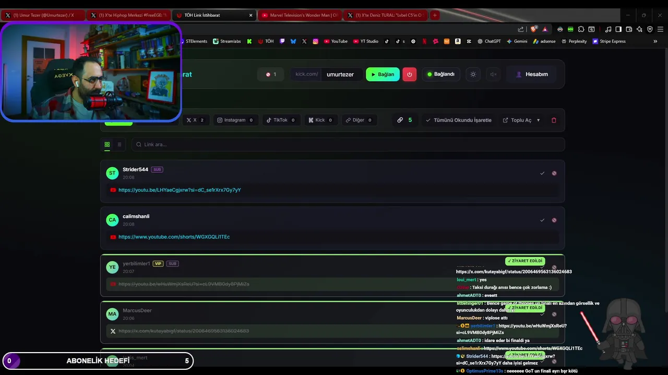Open the Twitch bookmark icon
668x375 pixels.
coord(282,41)
